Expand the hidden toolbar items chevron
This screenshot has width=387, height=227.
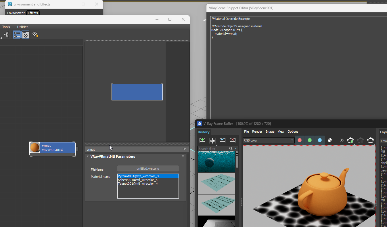pos(342,140)
